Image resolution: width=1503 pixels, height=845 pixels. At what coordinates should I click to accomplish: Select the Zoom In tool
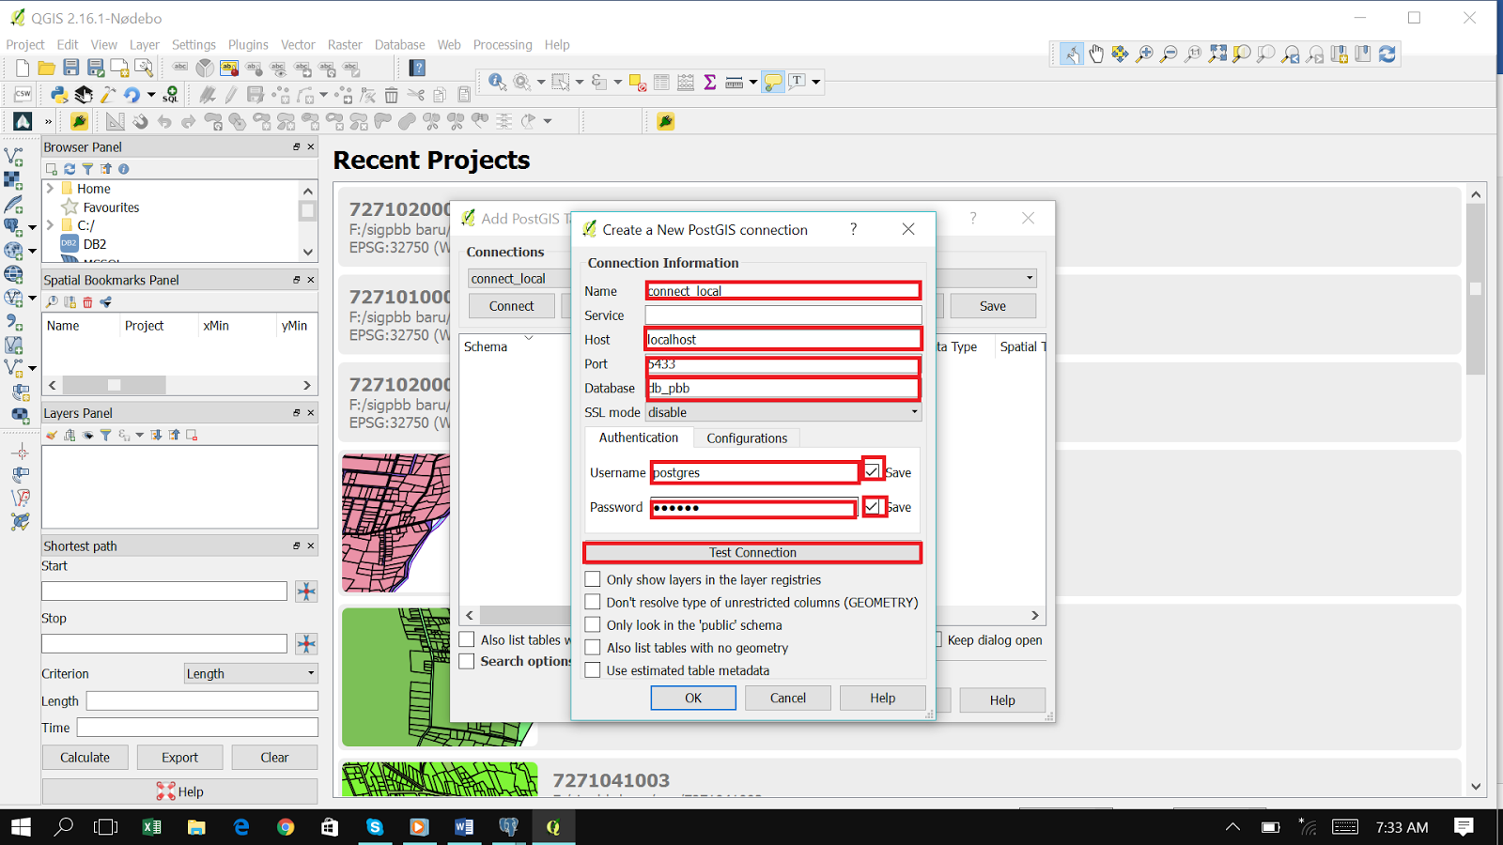pyautogui.click(x=1144, y=54)
